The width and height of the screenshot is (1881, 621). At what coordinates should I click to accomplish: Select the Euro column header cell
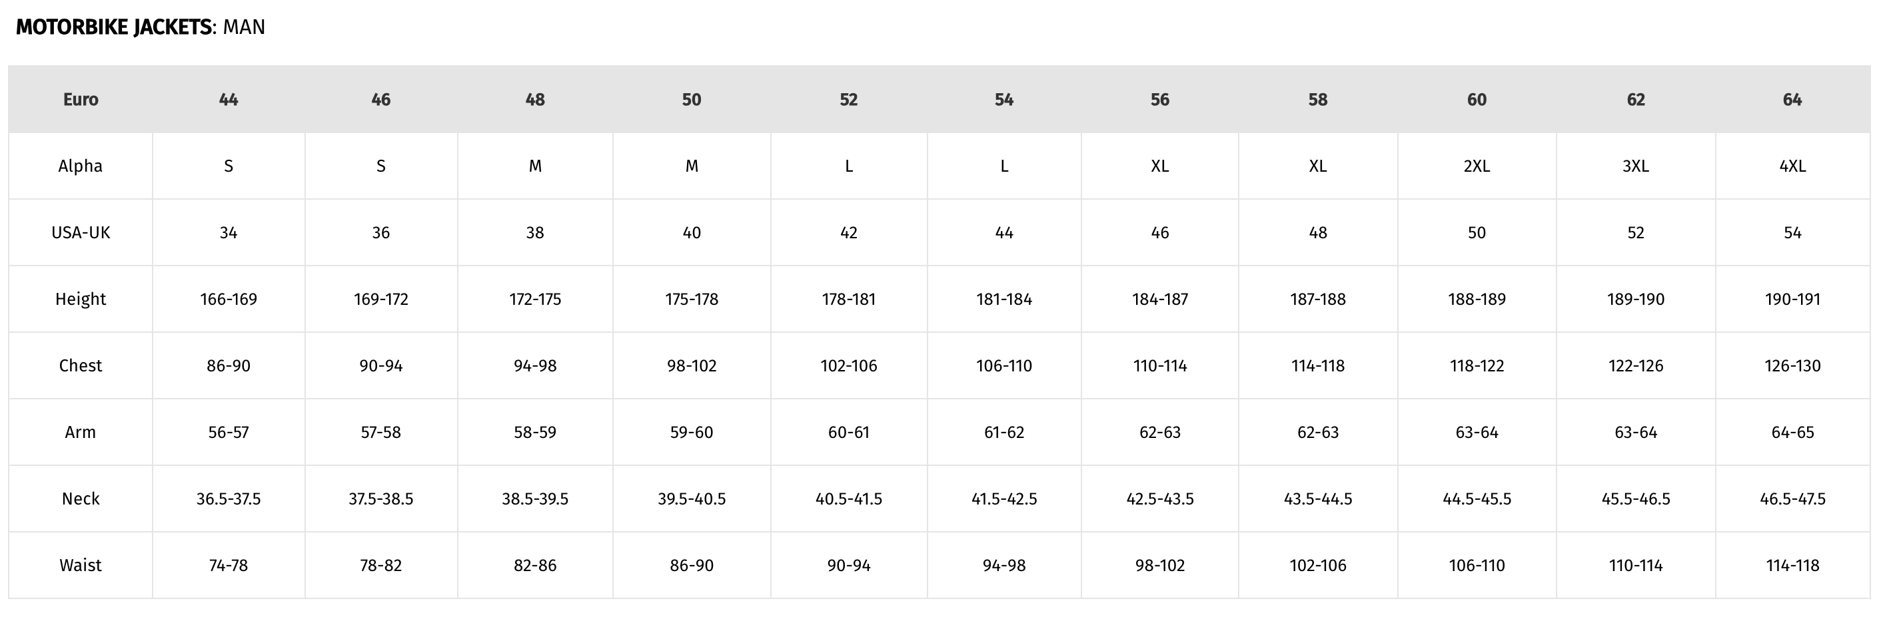81,99
